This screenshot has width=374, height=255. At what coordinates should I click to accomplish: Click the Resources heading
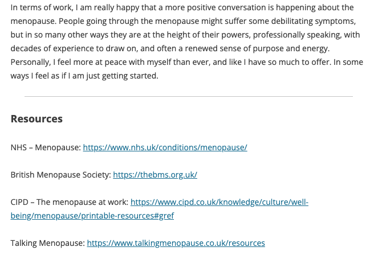tap(36, 119)
